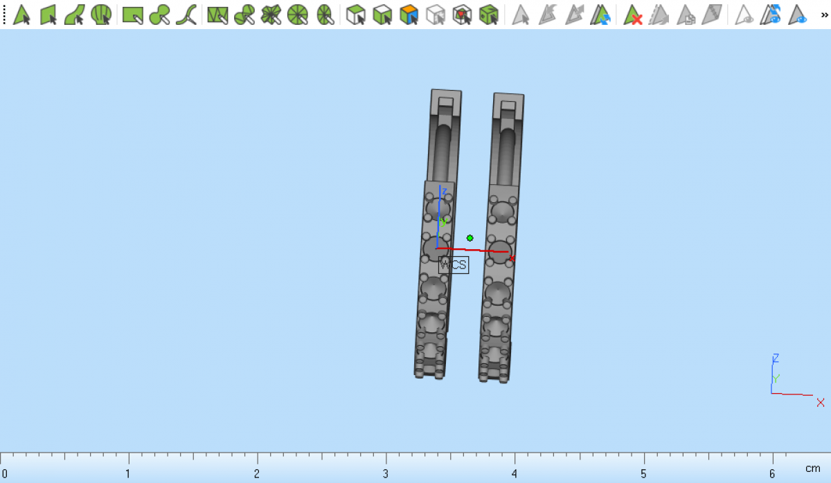Select the Mark Triangle tool
This screenshot has width=831, height=483.
[21, 15]
